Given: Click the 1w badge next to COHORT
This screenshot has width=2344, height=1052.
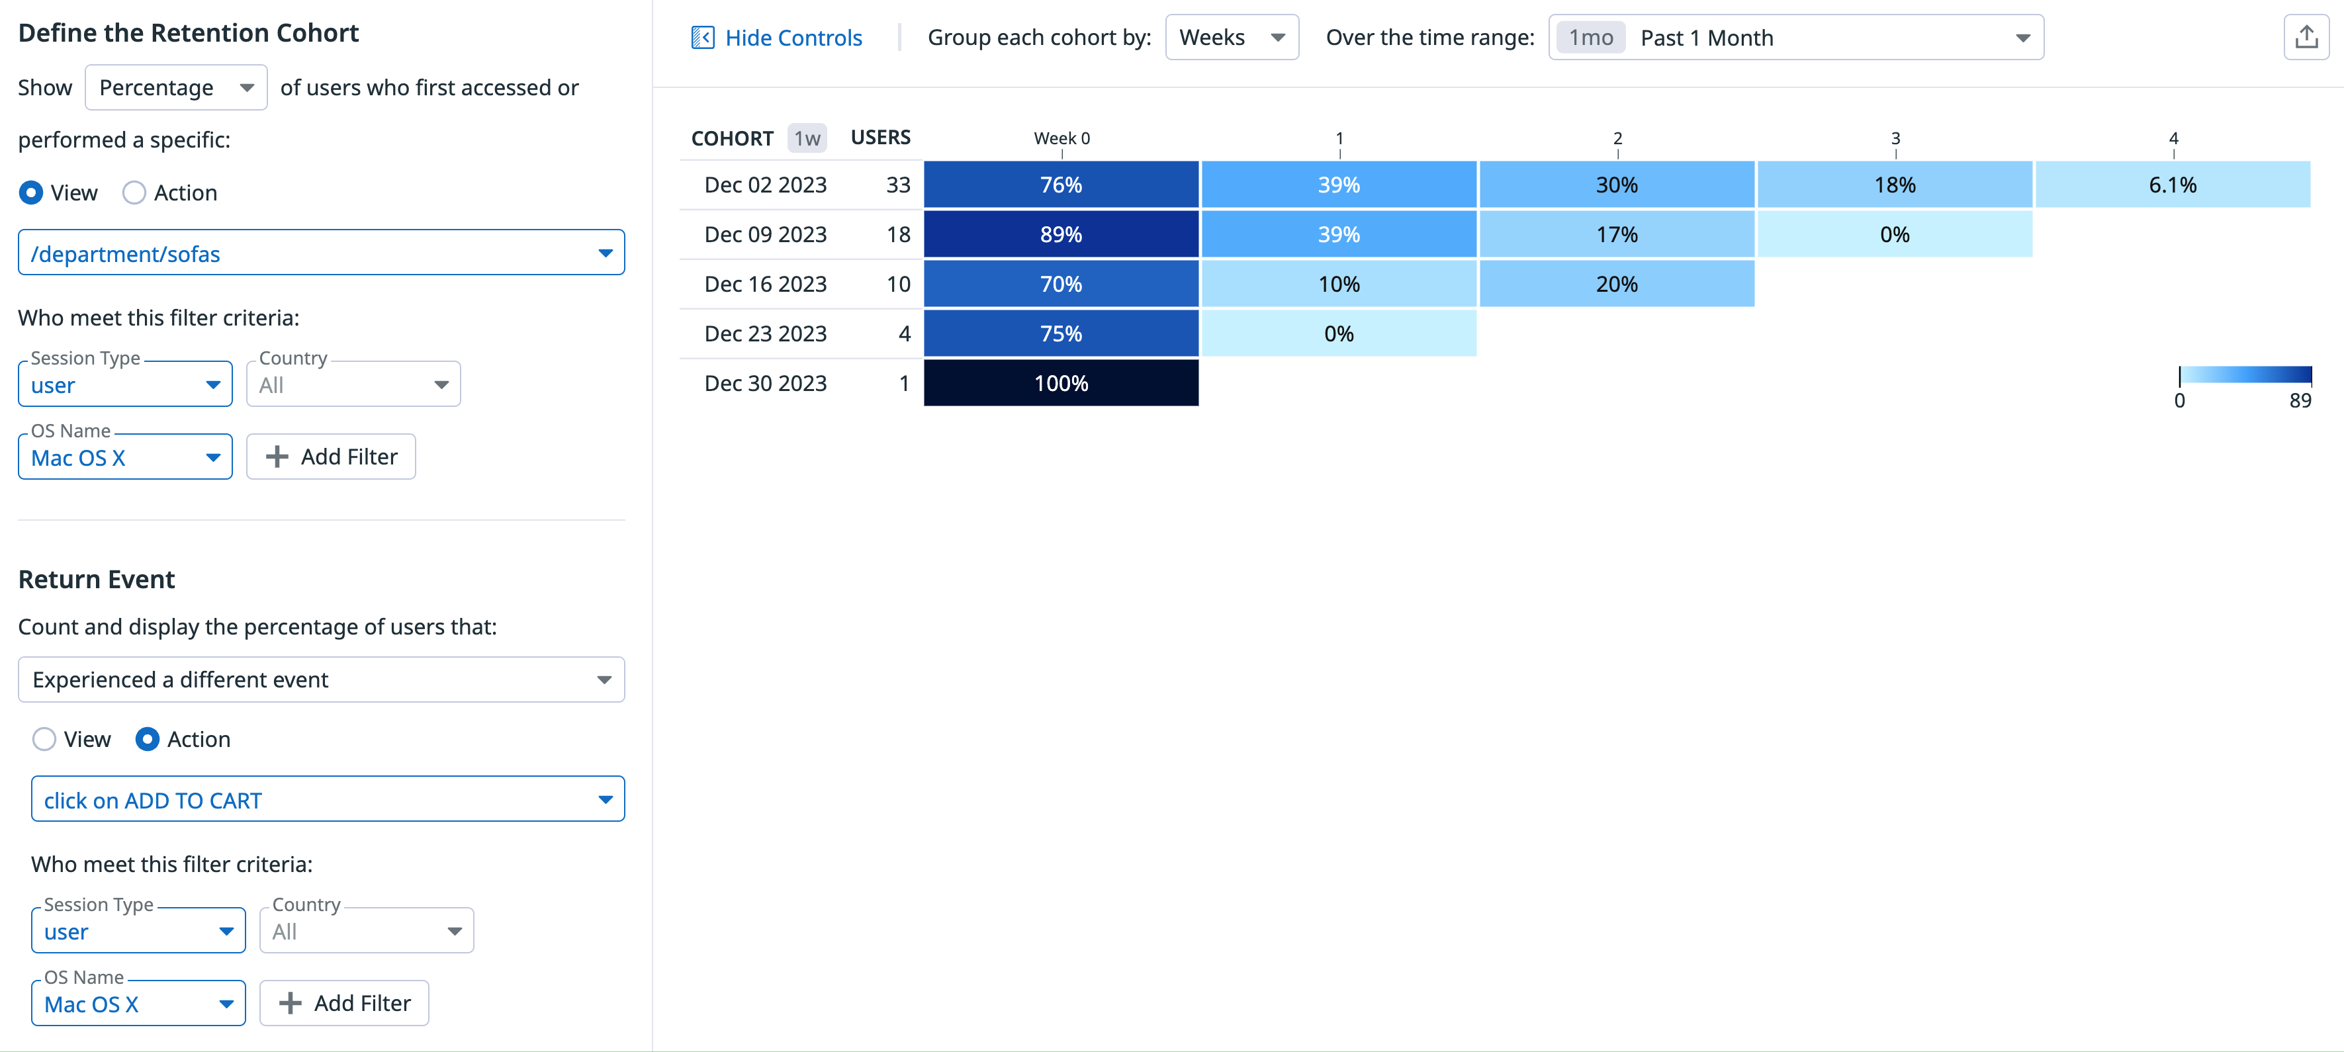Looking at the screenshot, I should point(806,138).
